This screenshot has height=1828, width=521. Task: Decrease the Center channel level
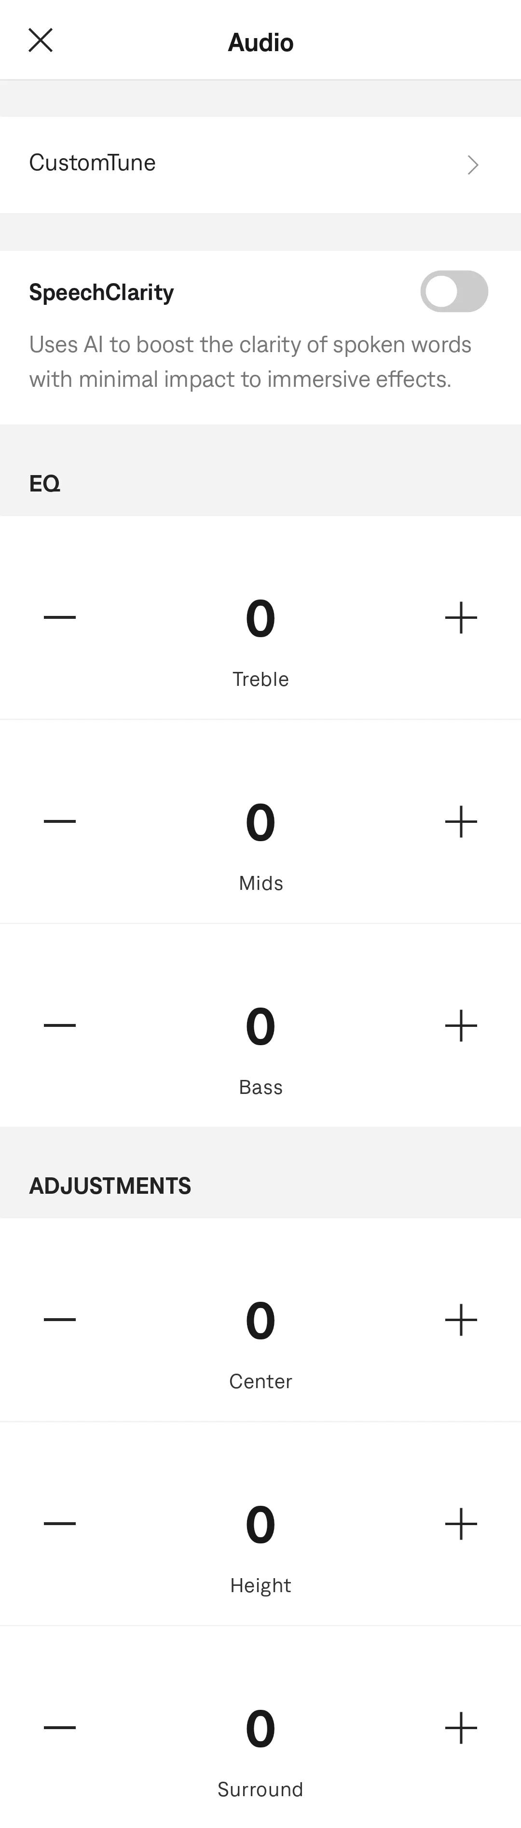point(60,1319)
